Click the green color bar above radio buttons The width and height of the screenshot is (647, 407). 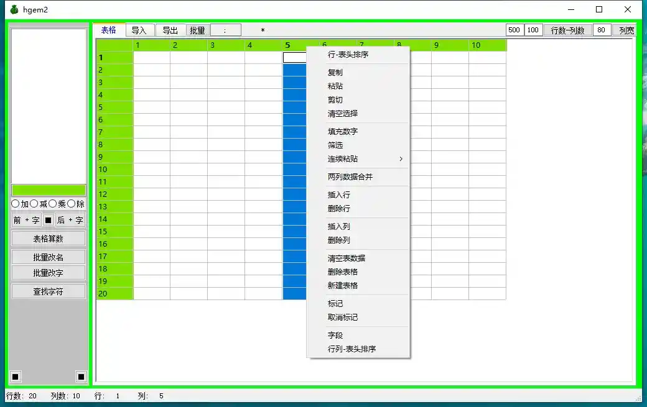point(49,190)
